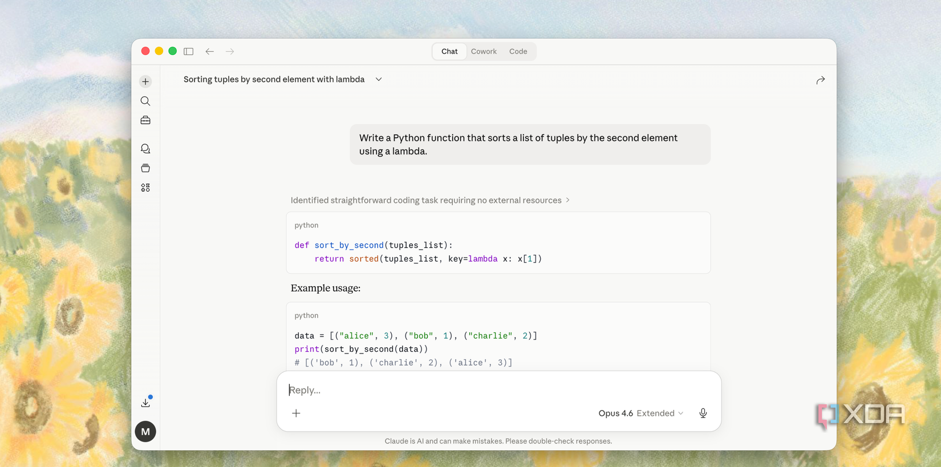Expand the 'Identified straightforward coding task' thinking summary
This screenshot has width=941, height=467.
click(430, 200)
